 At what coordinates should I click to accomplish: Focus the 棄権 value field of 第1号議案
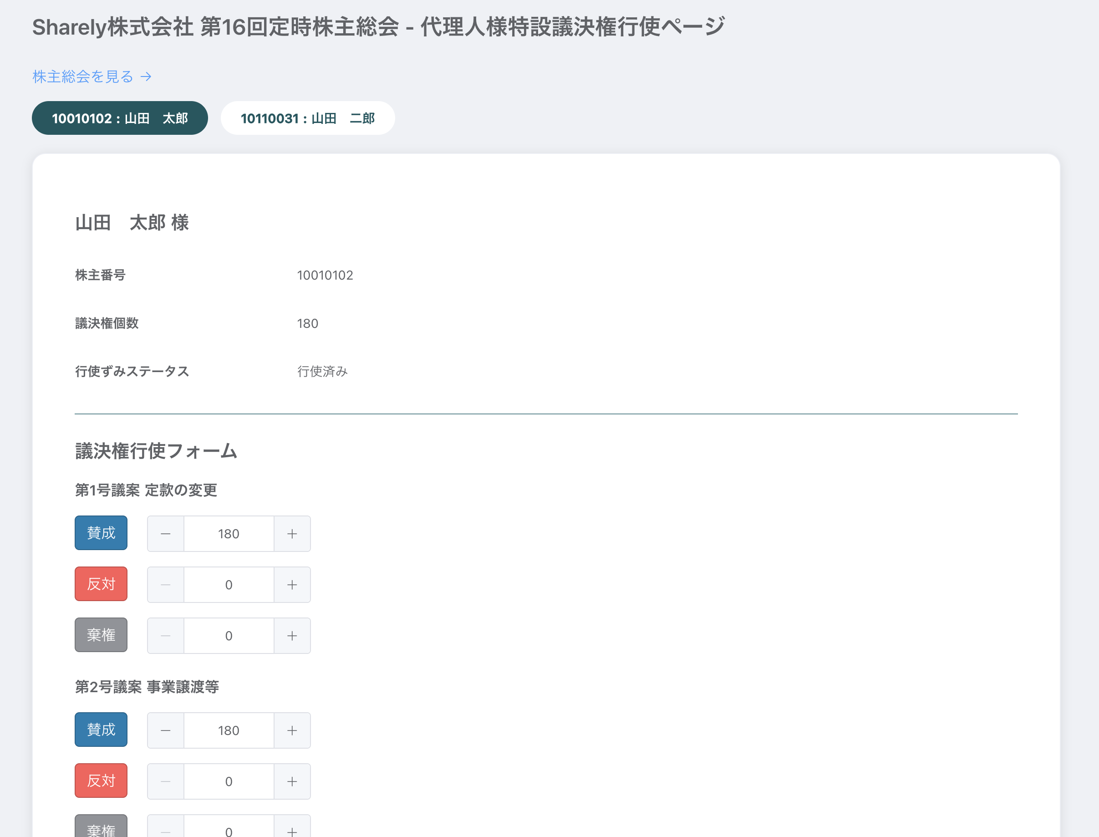coord(229,636)
